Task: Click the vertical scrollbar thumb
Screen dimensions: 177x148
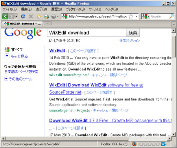Action: pos(173,47)
